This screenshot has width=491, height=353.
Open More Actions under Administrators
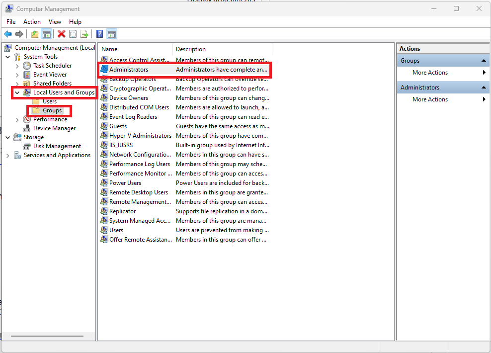[x=430, y=99]
